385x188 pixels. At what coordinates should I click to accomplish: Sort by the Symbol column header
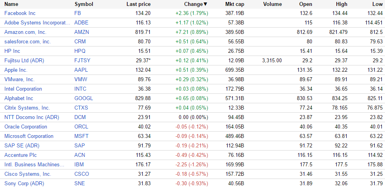84,4
